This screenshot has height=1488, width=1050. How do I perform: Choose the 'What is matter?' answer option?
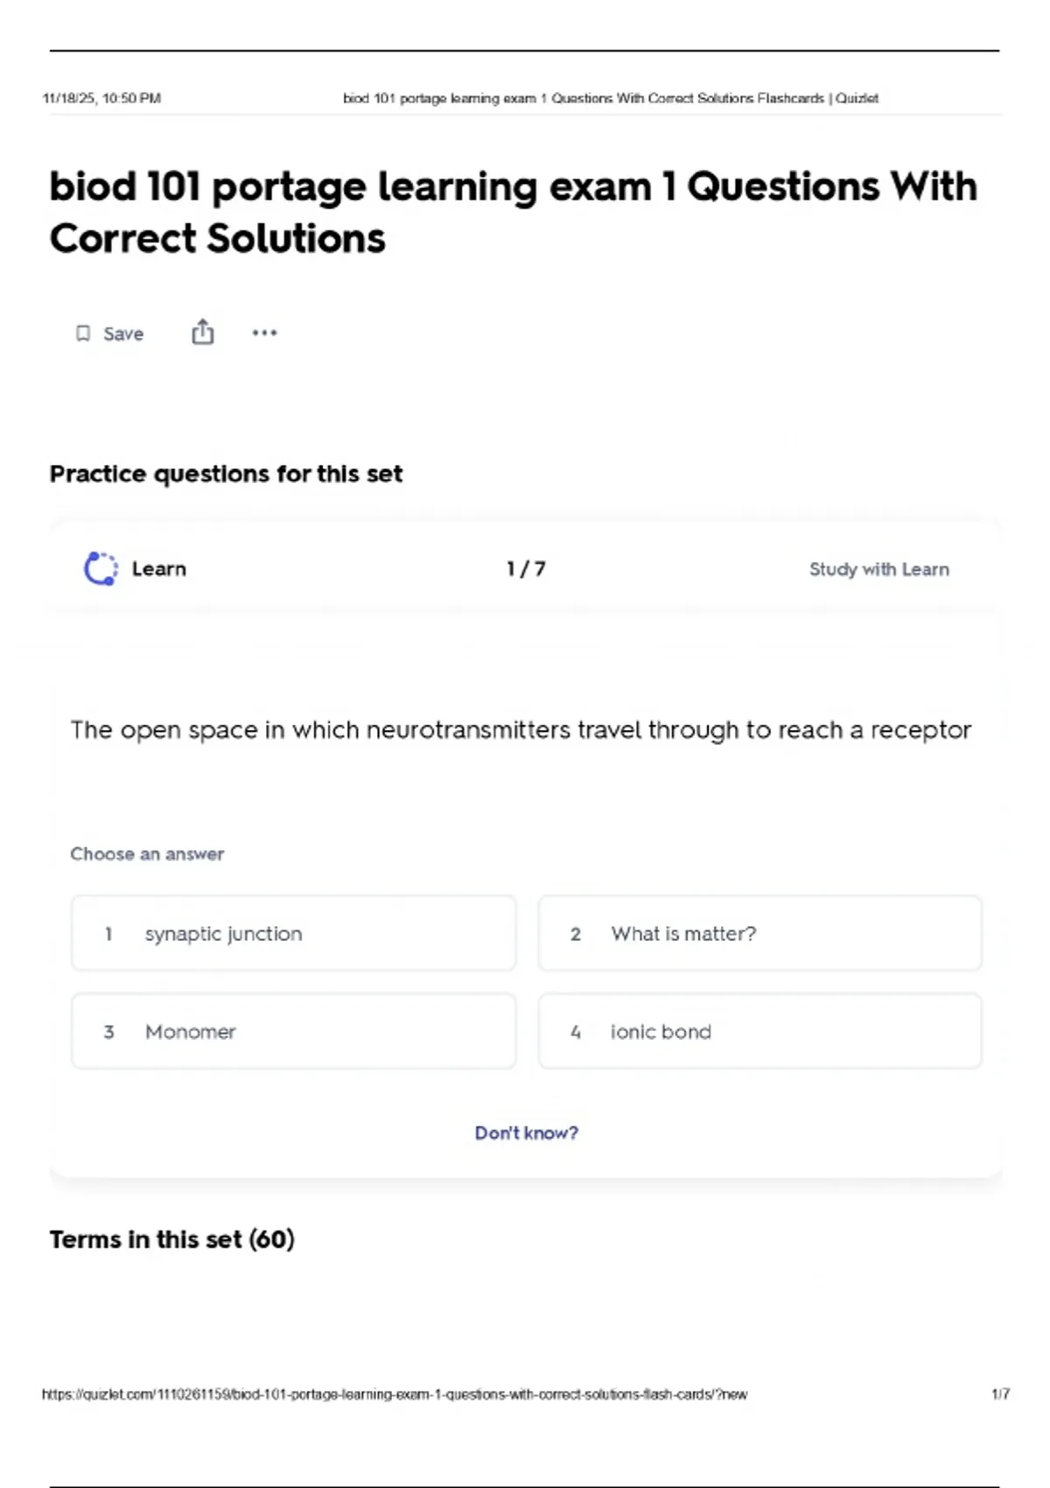(x=759, y=933)
